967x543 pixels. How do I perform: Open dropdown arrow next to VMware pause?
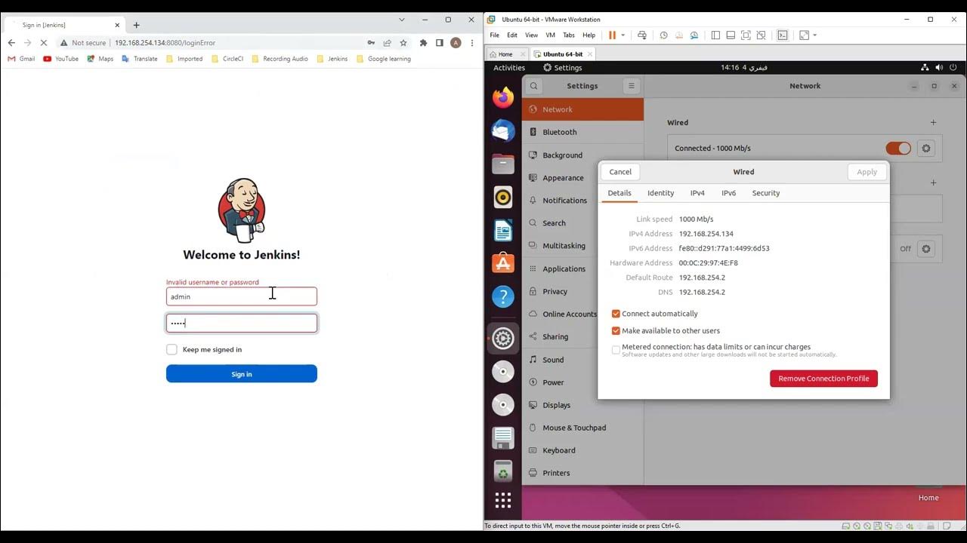623,35
